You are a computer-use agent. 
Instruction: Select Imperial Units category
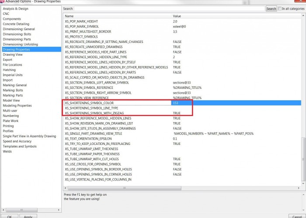tap(13, 75)
